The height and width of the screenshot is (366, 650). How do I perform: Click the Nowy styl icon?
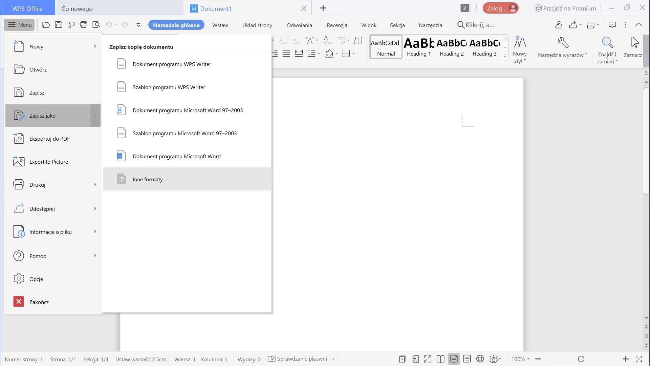tap(520, 43)
